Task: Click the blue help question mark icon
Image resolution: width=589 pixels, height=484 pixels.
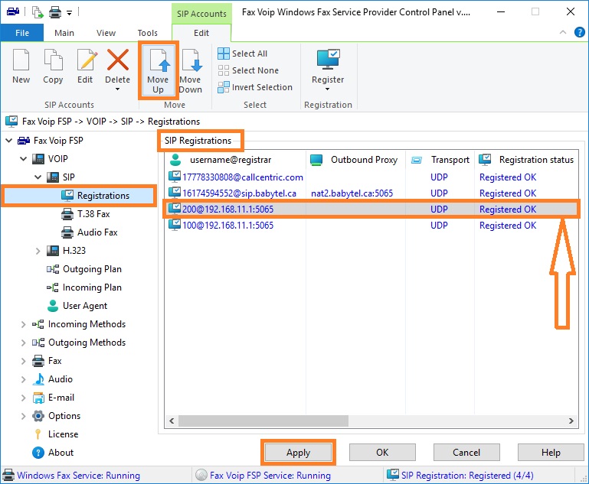Action: point(580,33)
